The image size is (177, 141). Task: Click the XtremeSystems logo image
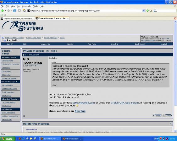(22, 26)
